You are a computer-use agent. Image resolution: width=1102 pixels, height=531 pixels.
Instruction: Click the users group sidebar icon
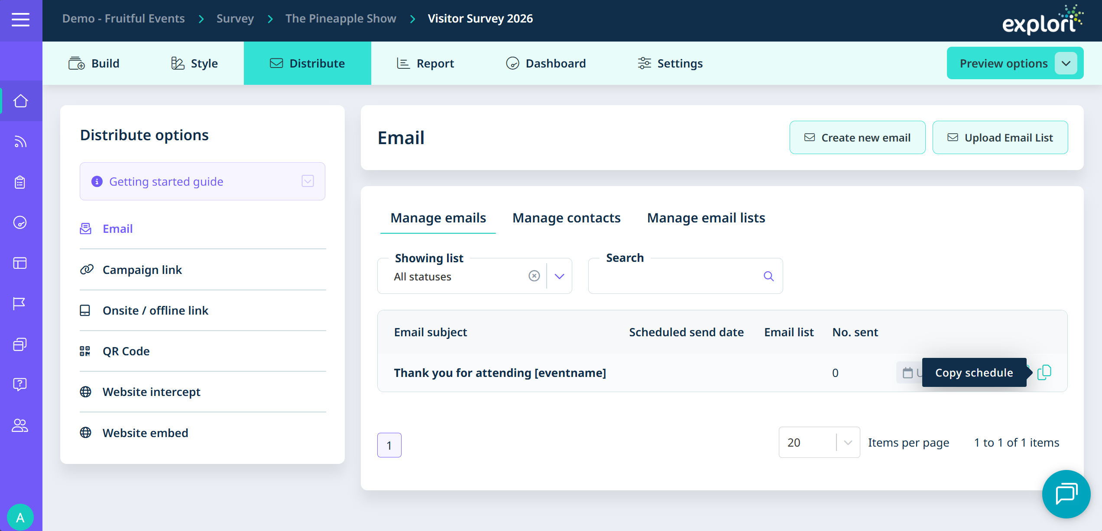click(20, 425)
